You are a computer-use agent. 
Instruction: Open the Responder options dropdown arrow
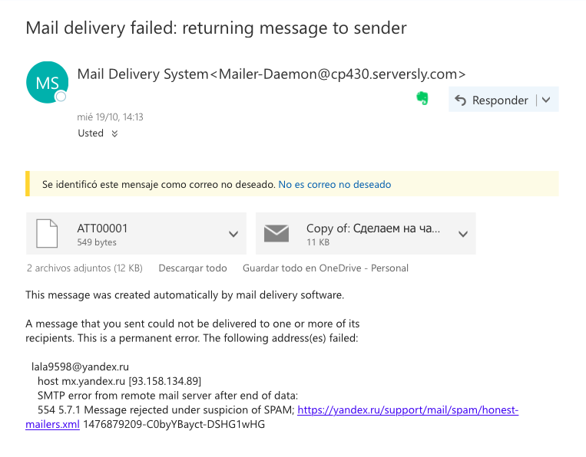click(546, 100)
